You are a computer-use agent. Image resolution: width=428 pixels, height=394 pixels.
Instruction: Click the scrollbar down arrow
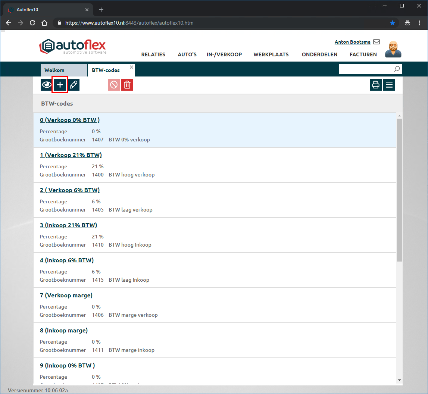(x=399, y=380)
